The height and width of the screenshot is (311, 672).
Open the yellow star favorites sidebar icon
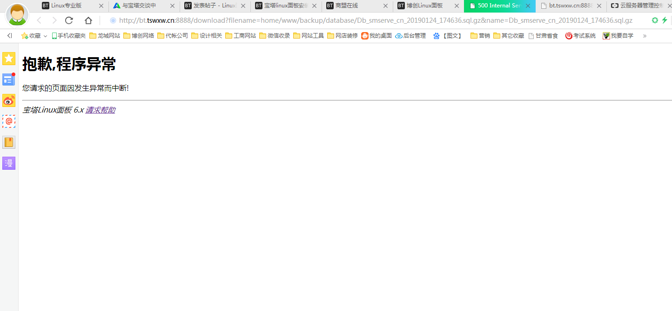click(x=9, y=59)
